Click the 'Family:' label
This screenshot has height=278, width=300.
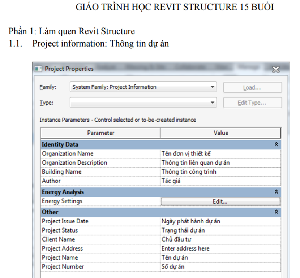point(48,87)
